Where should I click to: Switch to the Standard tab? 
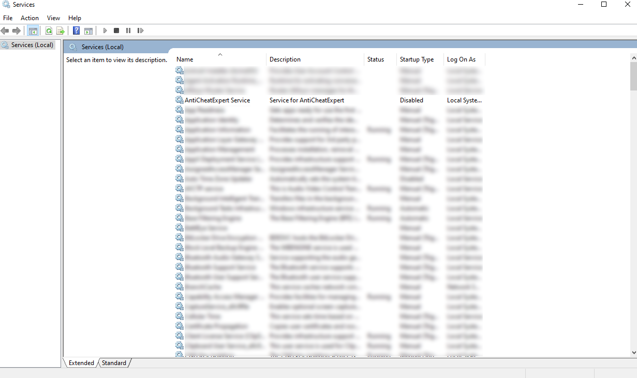114,363
